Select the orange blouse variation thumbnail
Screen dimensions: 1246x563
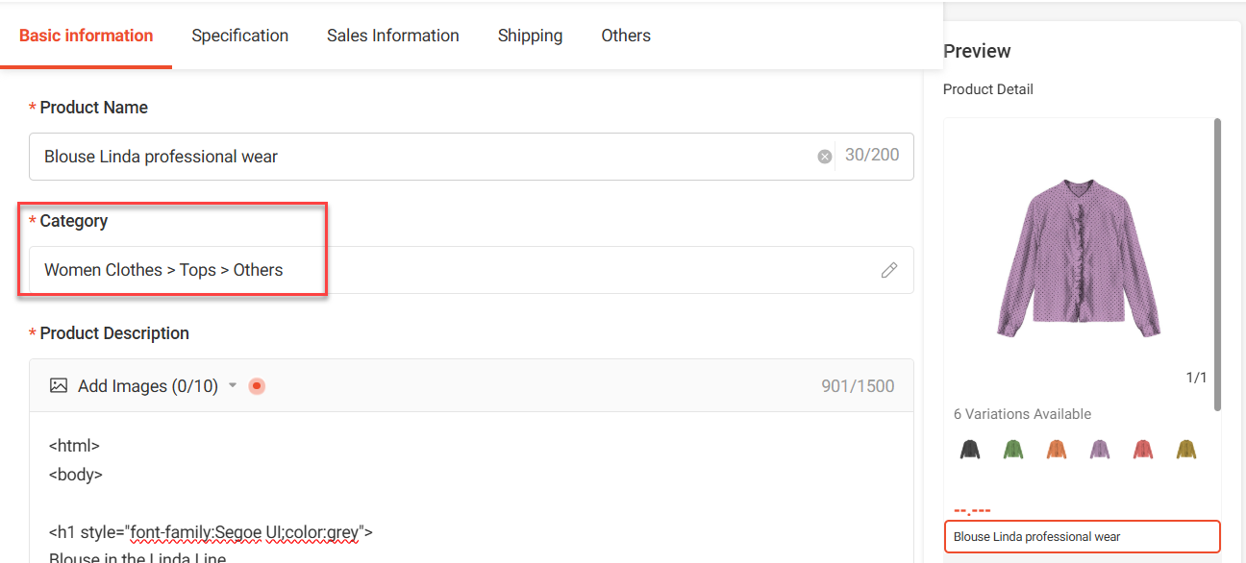point(1057,449)
